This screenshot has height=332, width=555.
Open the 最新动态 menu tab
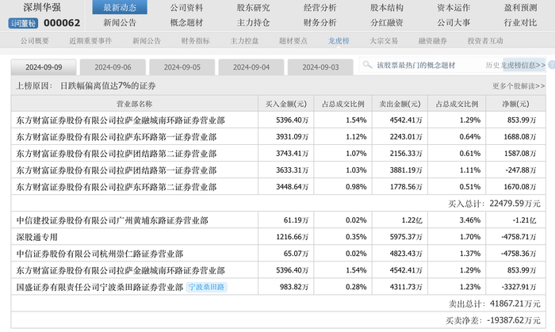120,7
